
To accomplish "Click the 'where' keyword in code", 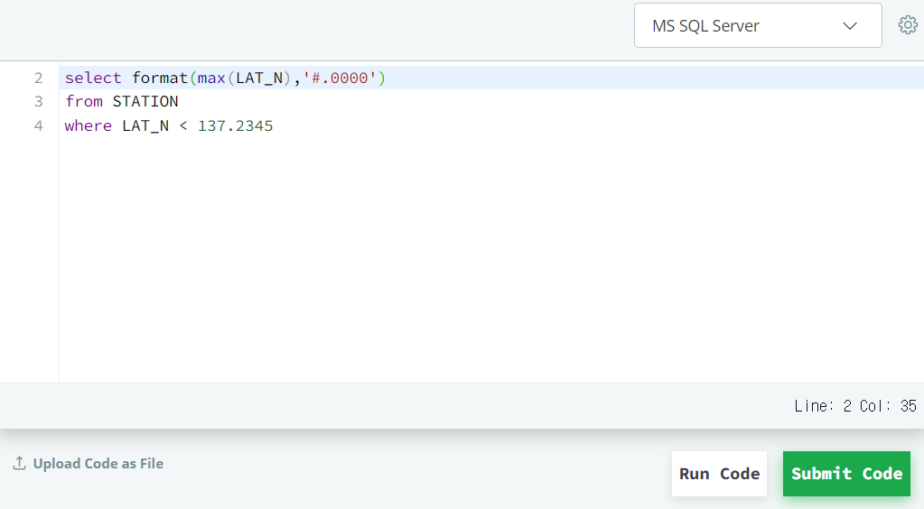I will [x=88, y=125].
